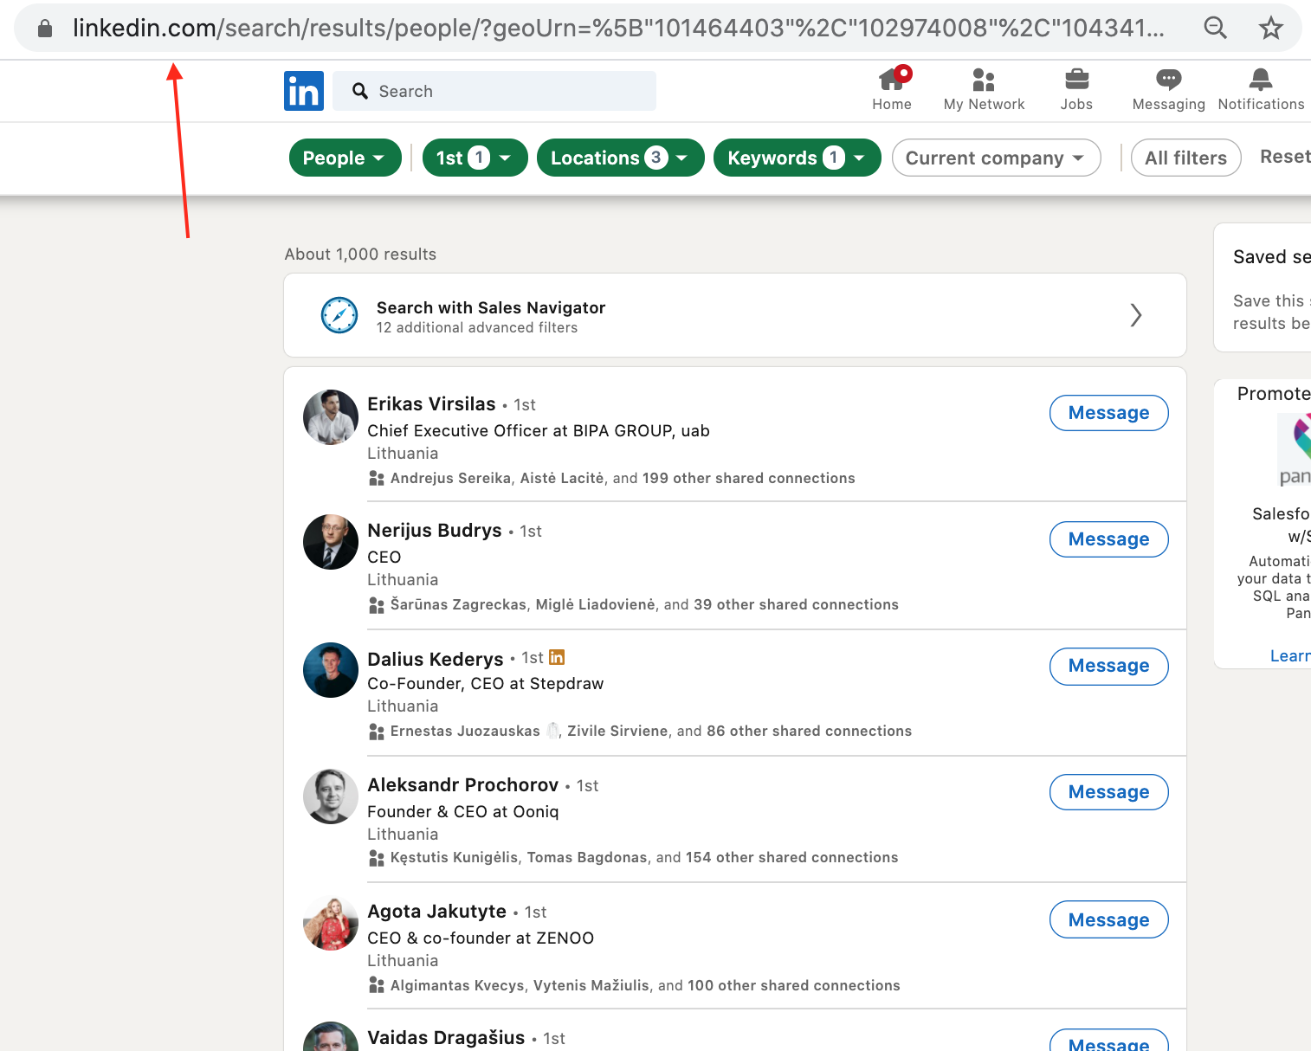View 39 other shared connections of Nerijus

coord(796,604)
